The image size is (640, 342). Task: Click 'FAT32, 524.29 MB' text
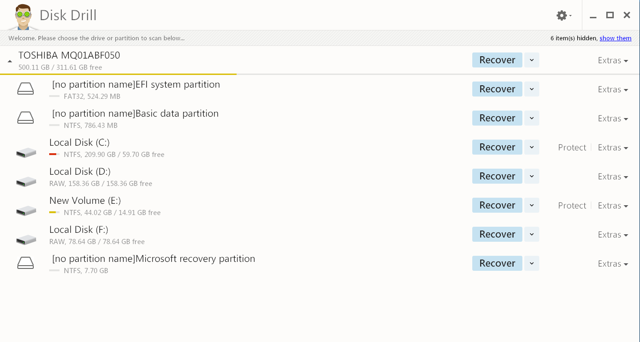click(92, 97)
